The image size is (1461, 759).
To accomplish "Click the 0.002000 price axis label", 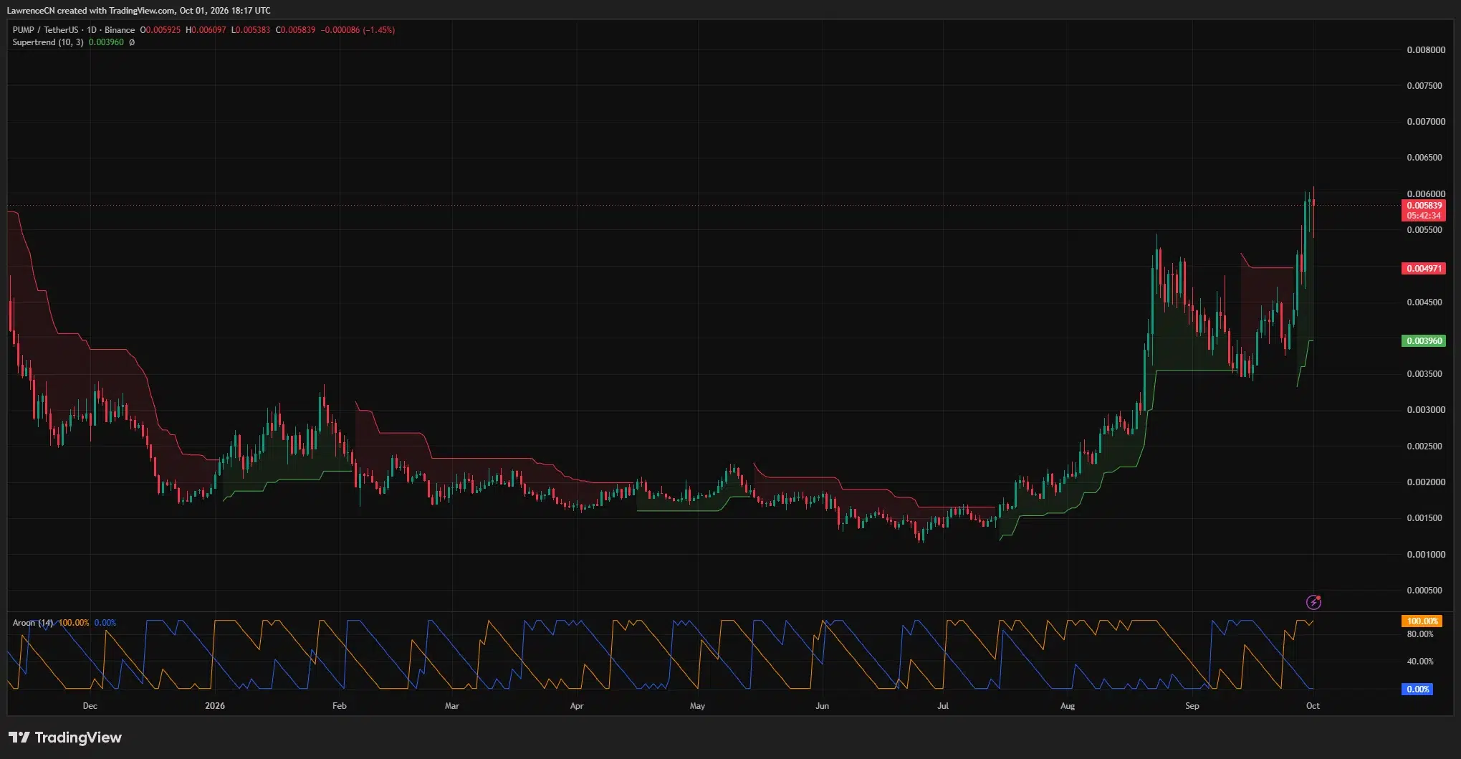I will pyautogui.click(x=1426, y=482).
